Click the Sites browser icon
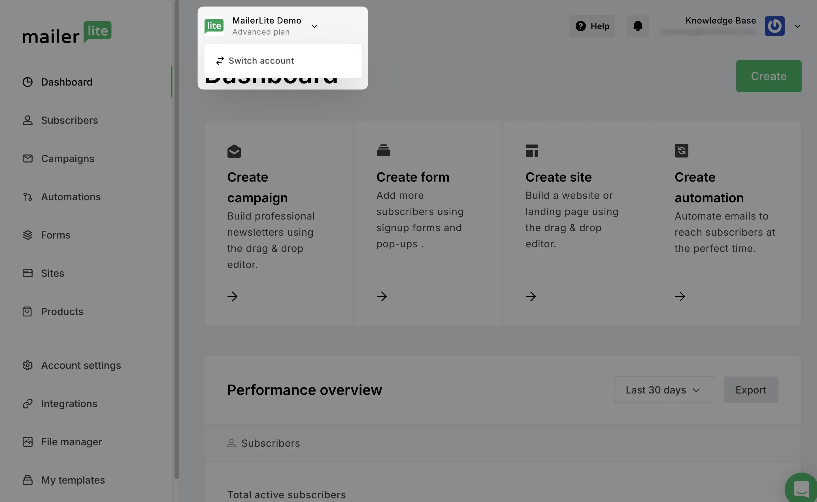817x502 pixels. point(27,273)
